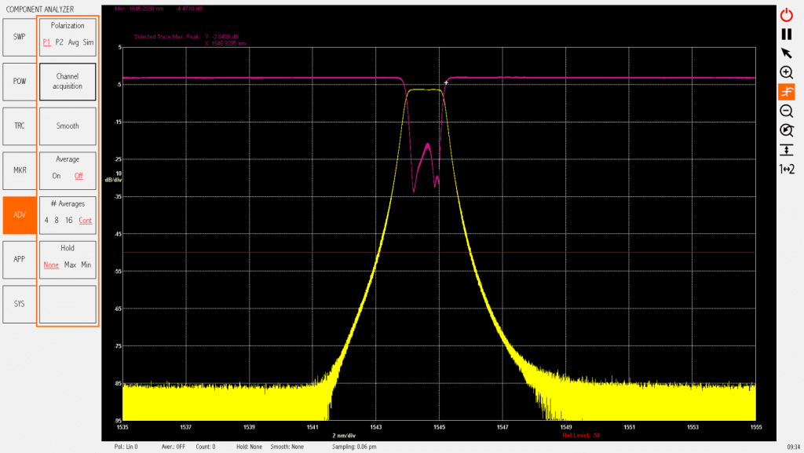
Task: Click the white peak marker on trace
Action: point(446,82)
